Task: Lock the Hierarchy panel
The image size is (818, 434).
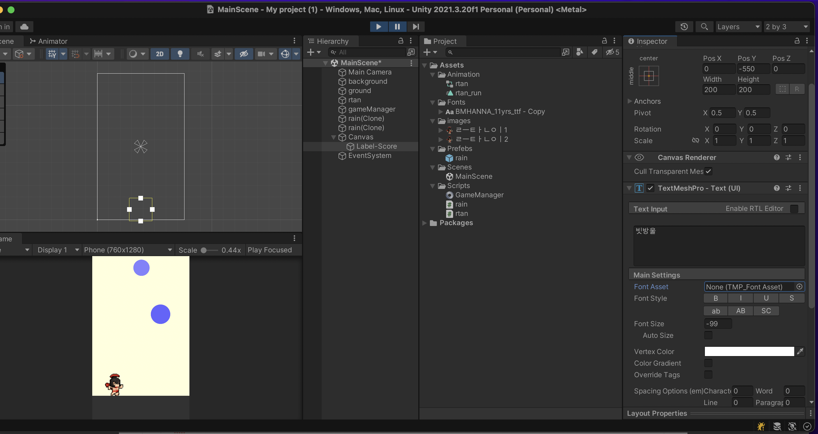Action: click(401, 41)
